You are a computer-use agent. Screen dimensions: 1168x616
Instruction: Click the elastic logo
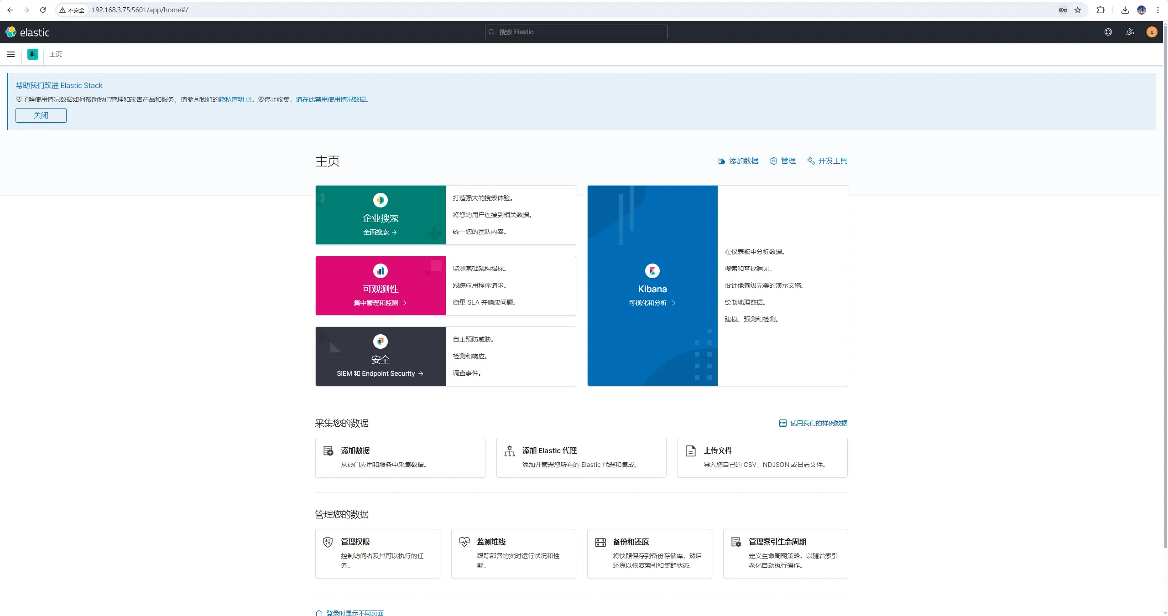(27, 32)
